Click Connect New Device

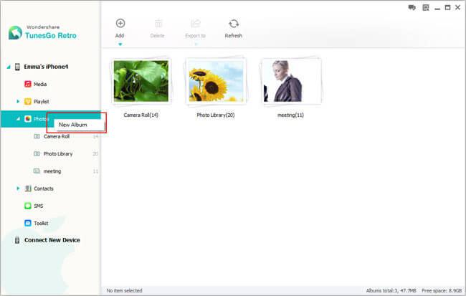tap(52, 240)
